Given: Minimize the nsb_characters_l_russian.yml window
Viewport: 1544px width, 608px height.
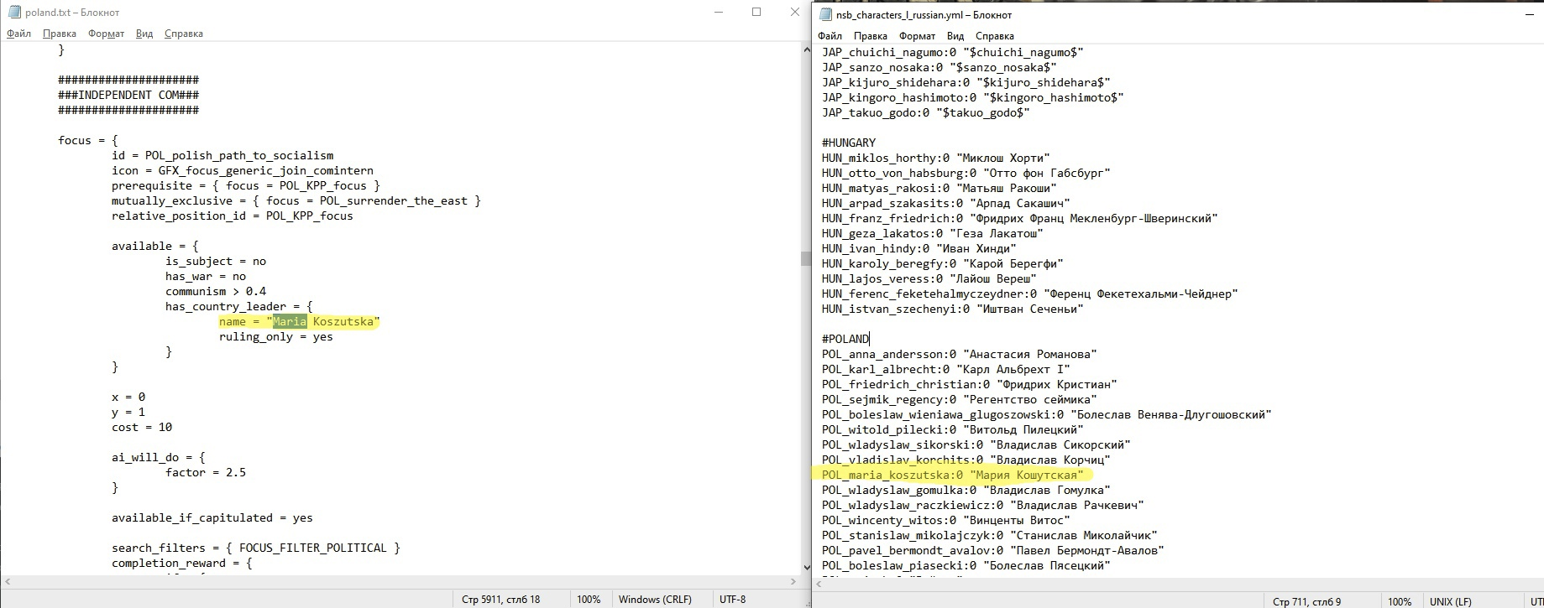Looking at the screenshot, I should click(1527, 14).
